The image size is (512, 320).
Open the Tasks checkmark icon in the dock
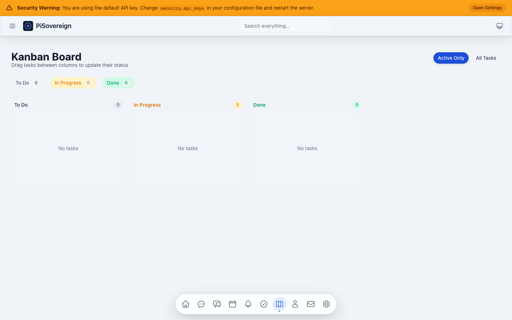pos(264,304)
